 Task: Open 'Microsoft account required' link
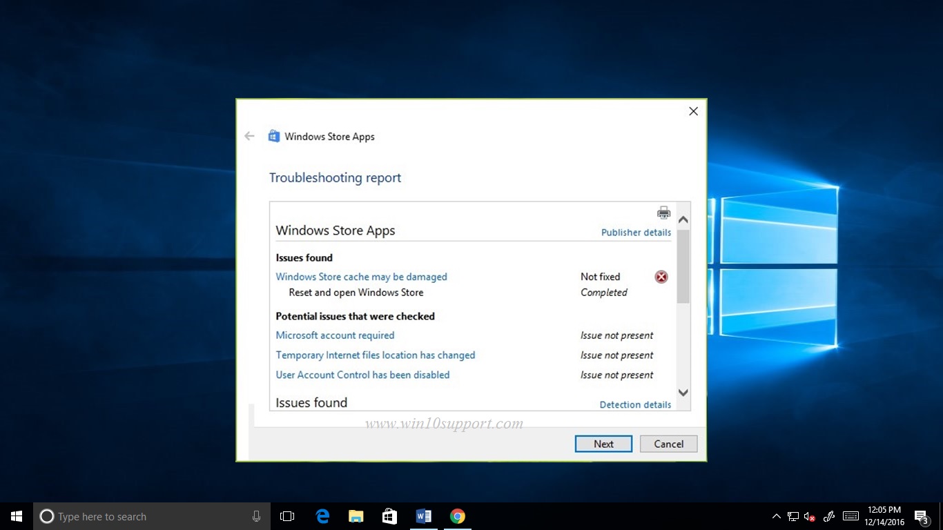coord(336,335)
